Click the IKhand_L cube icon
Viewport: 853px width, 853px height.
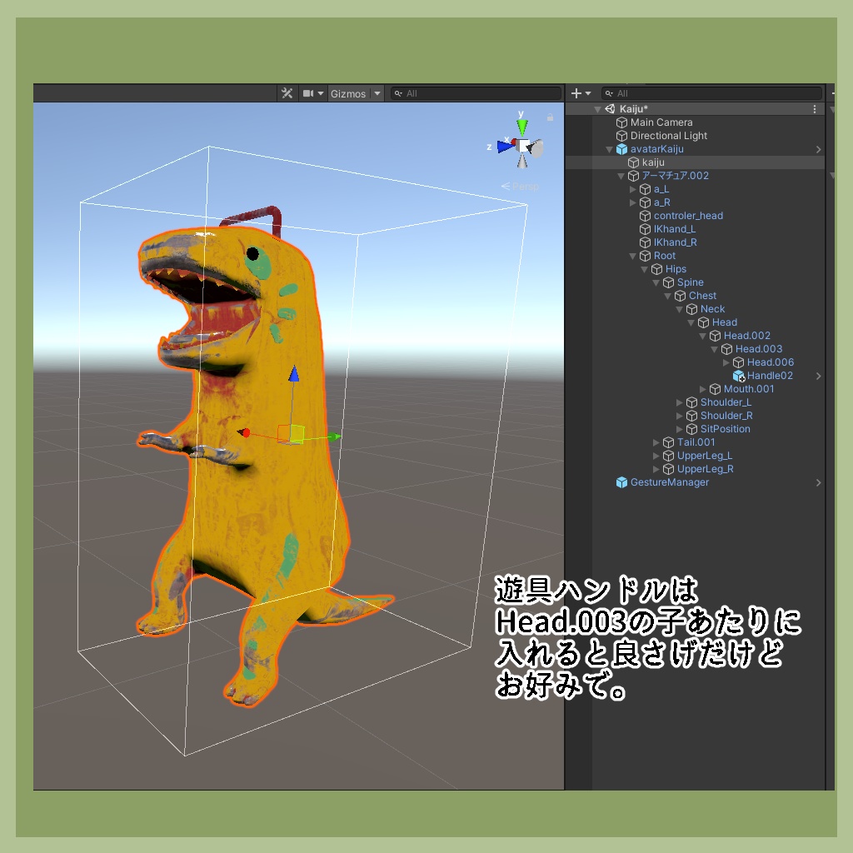pyautogui.click(x=646, y=229)
